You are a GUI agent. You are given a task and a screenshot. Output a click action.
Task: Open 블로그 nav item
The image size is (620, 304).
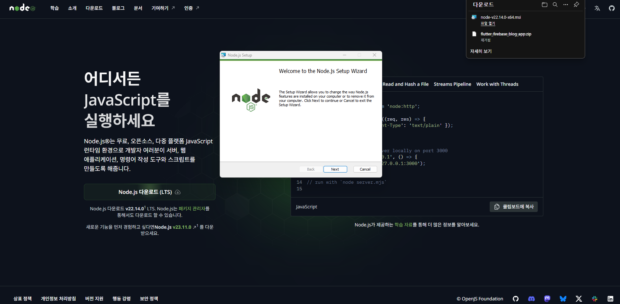[118, 8]
